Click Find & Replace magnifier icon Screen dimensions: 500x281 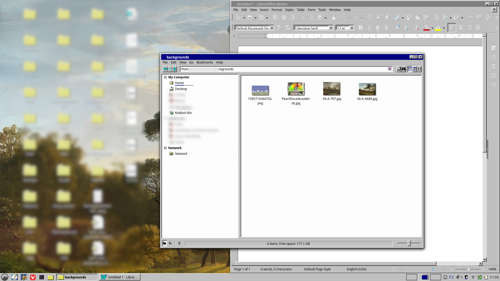pyautogui.click(x=369, y=18)
